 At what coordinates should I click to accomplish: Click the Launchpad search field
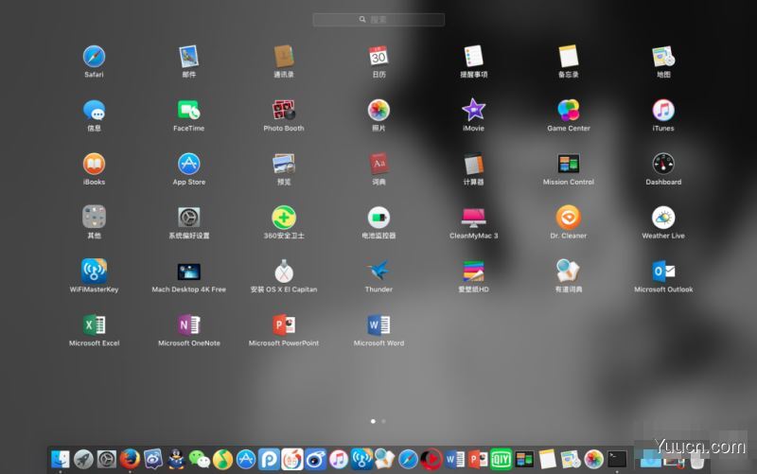pyautogui.click(x=378, y=20)
